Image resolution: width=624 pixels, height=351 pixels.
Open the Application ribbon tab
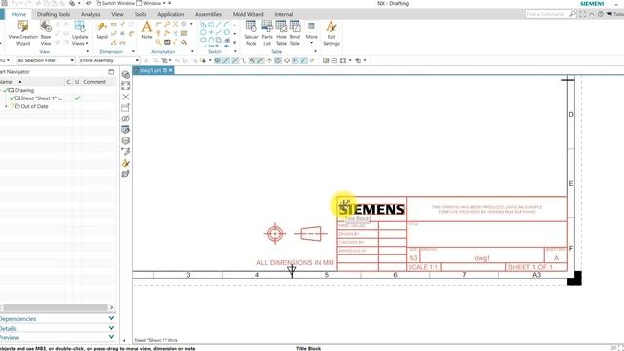click(171, 14)
